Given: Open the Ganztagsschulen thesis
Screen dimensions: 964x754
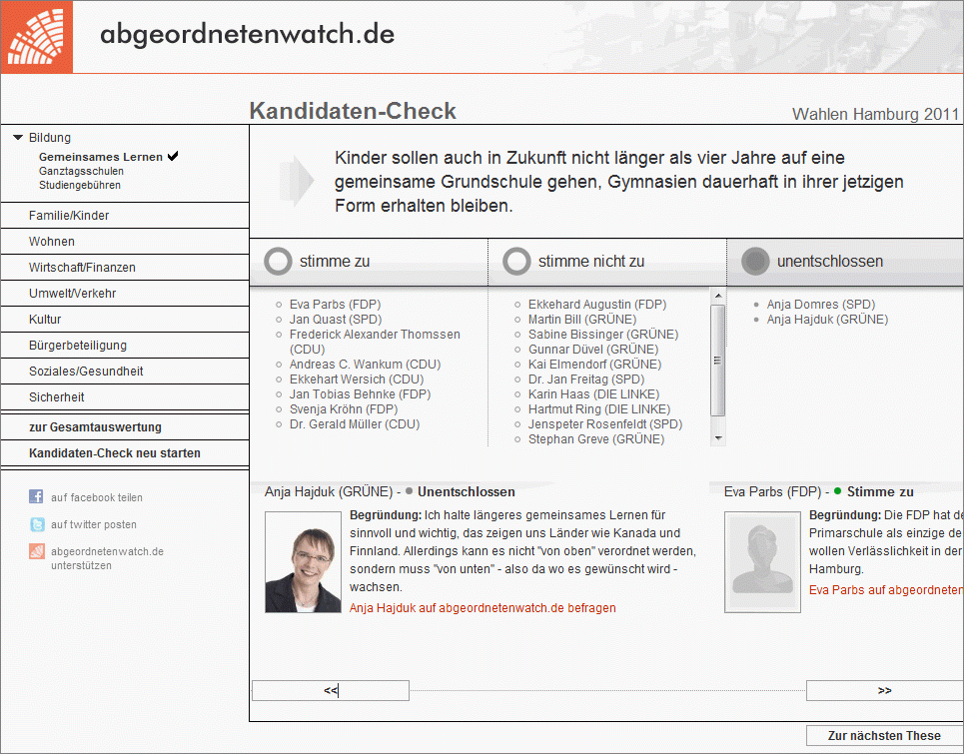Looking at the screenshot, I should point(81,171).
